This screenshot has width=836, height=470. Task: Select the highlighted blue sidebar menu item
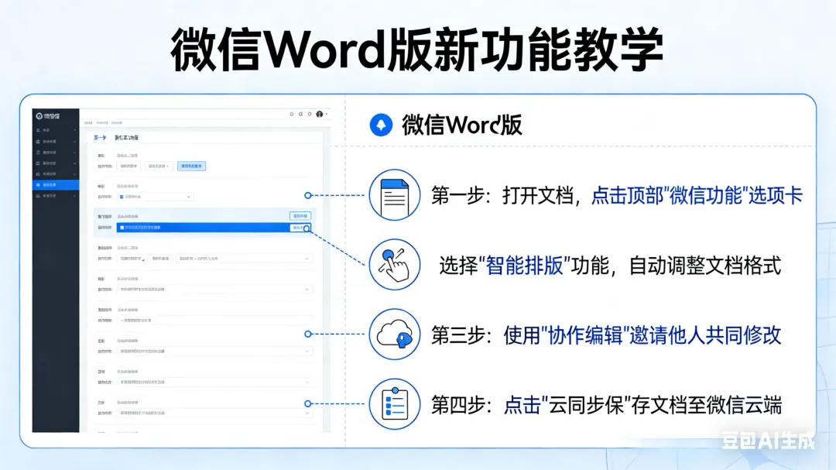56,185
